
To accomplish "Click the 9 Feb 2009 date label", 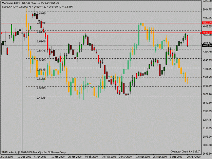I will point(91,157).
